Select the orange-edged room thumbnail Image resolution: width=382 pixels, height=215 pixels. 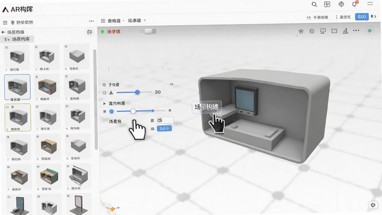click(x=47, y=87)
